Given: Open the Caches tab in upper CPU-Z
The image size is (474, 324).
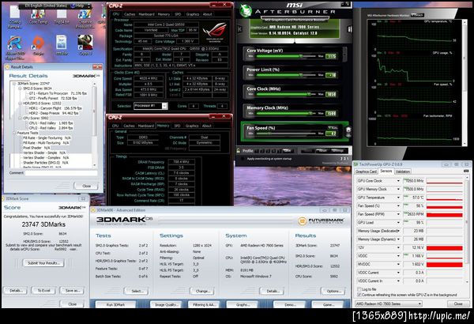Looking at the screenshot, I should [x=130, y=14].
